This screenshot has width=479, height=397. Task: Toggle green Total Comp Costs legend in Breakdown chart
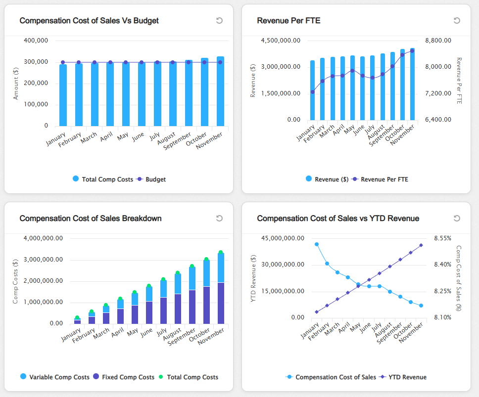coord(188,377)
